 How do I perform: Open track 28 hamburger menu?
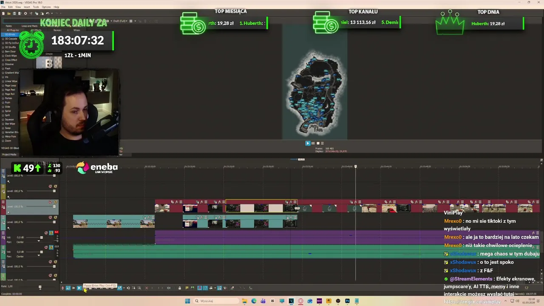[x=3, y=232]
